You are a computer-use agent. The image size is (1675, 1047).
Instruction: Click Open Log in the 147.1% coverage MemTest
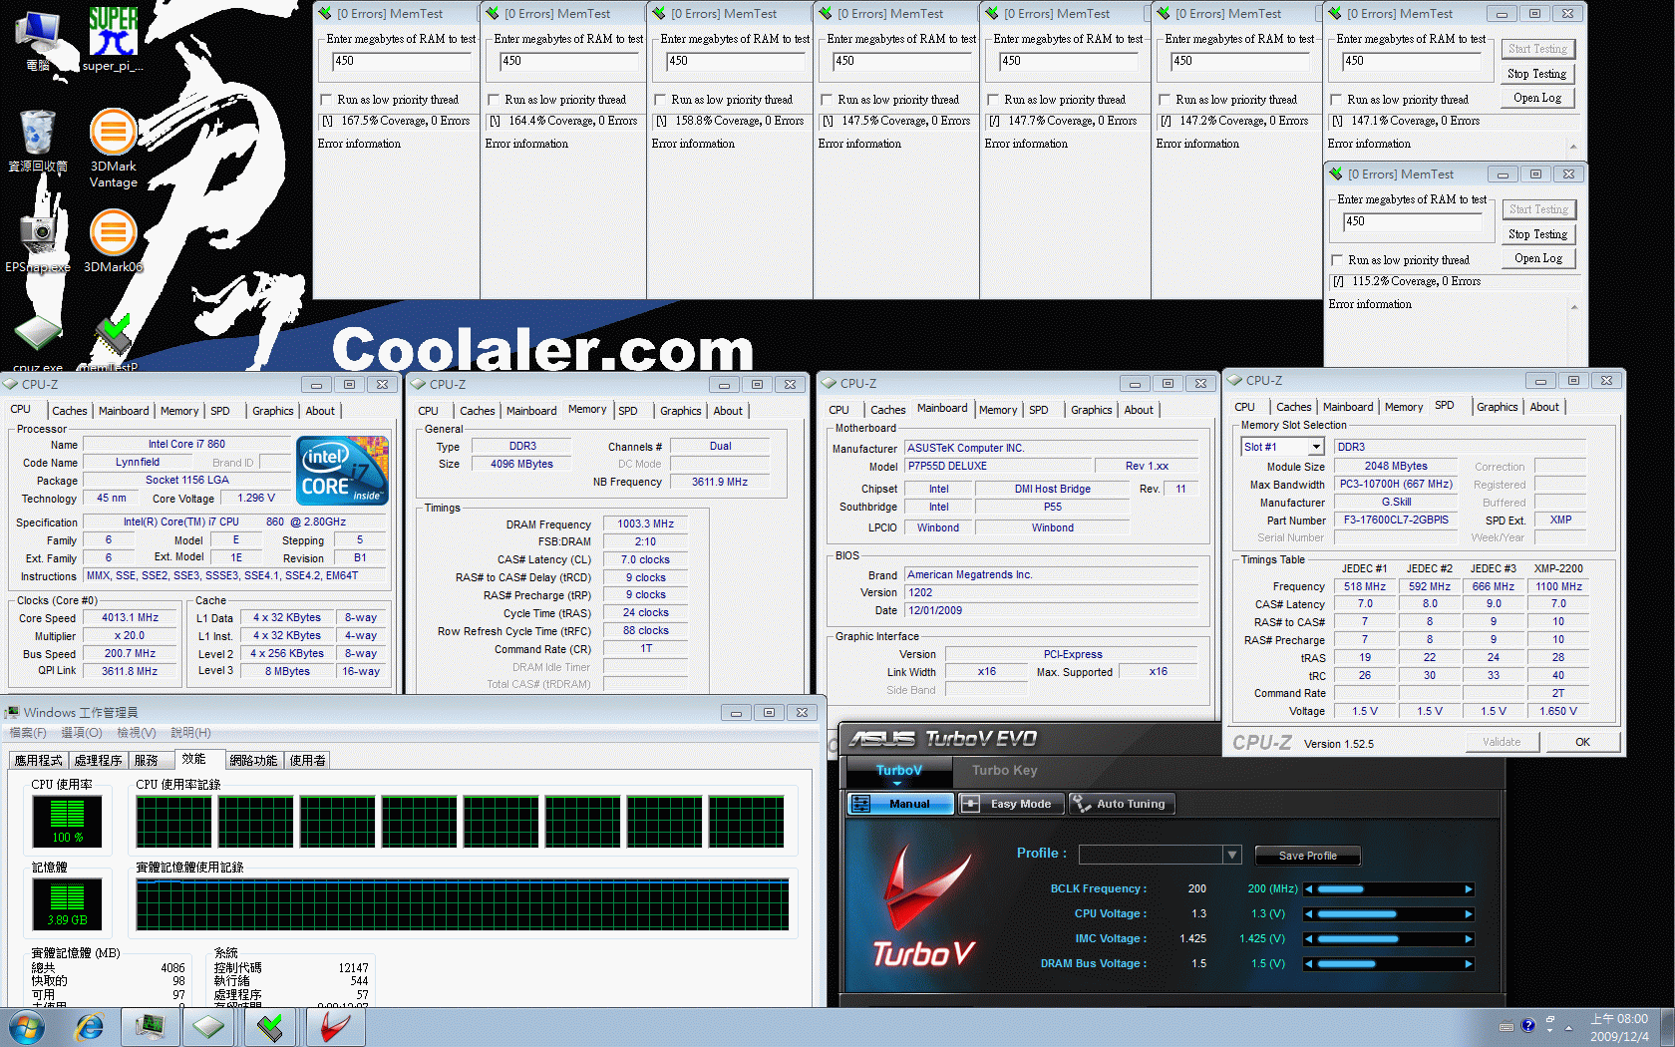click(x=1536, y=98)
